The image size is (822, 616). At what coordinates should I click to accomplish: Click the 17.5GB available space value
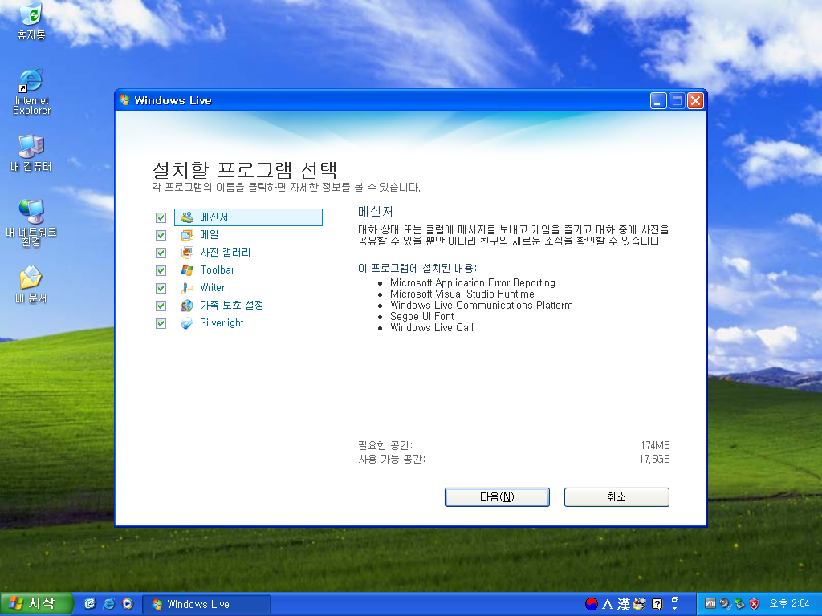coord(654,459)
